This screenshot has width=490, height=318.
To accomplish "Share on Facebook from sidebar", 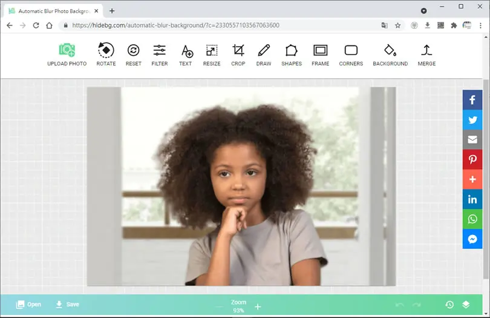I will point(472,100).
